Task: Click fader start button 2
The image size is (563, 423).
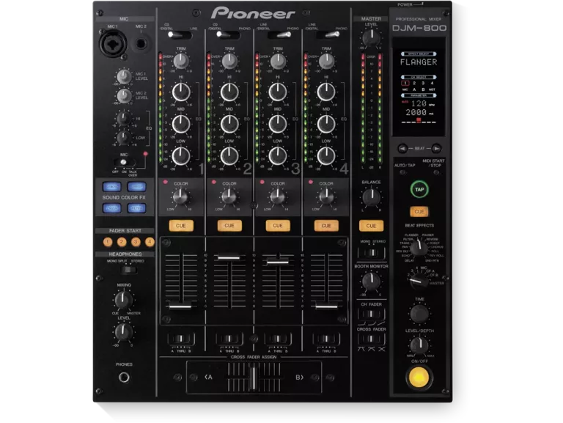Action: coord(122,242)
